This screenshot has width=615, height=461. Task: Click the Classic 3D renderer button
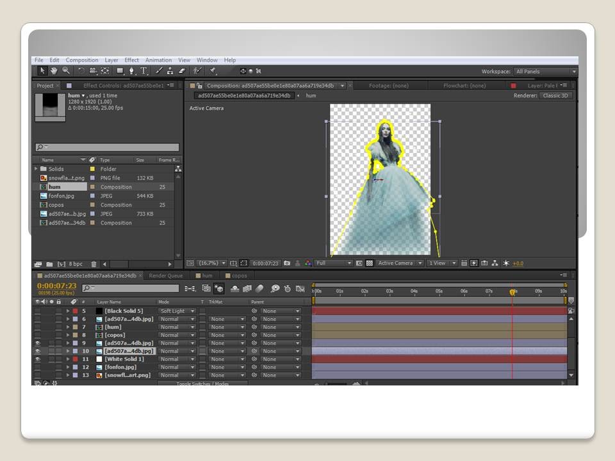555,95
